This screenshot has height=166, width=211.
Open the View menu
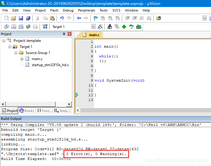(27, 10)
